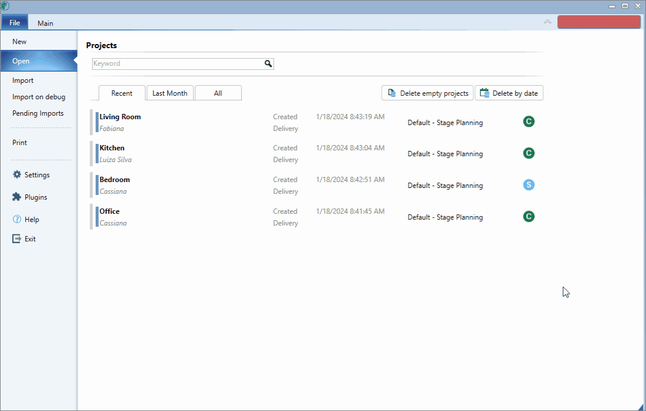Collapse the ribbon with the chevron arrow
646x411 pixels.
(547, 22)
